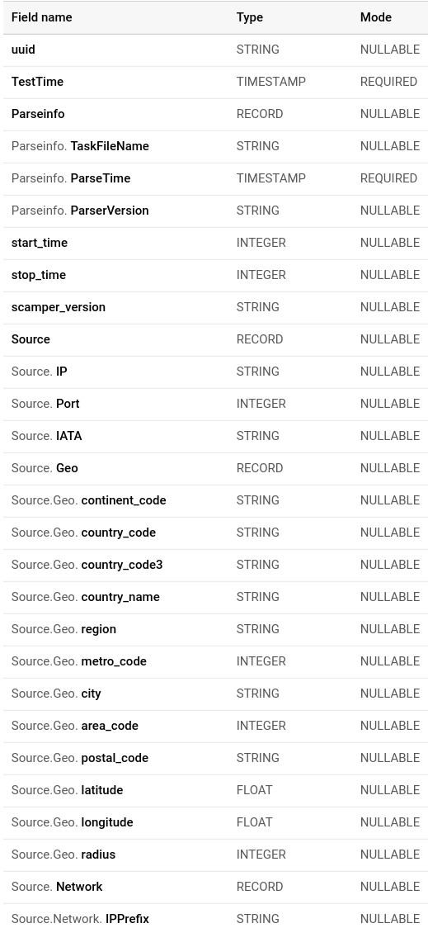Select the uuid field row
The height and width of the screenshot is (928, 428).
(x=215, y=50)
